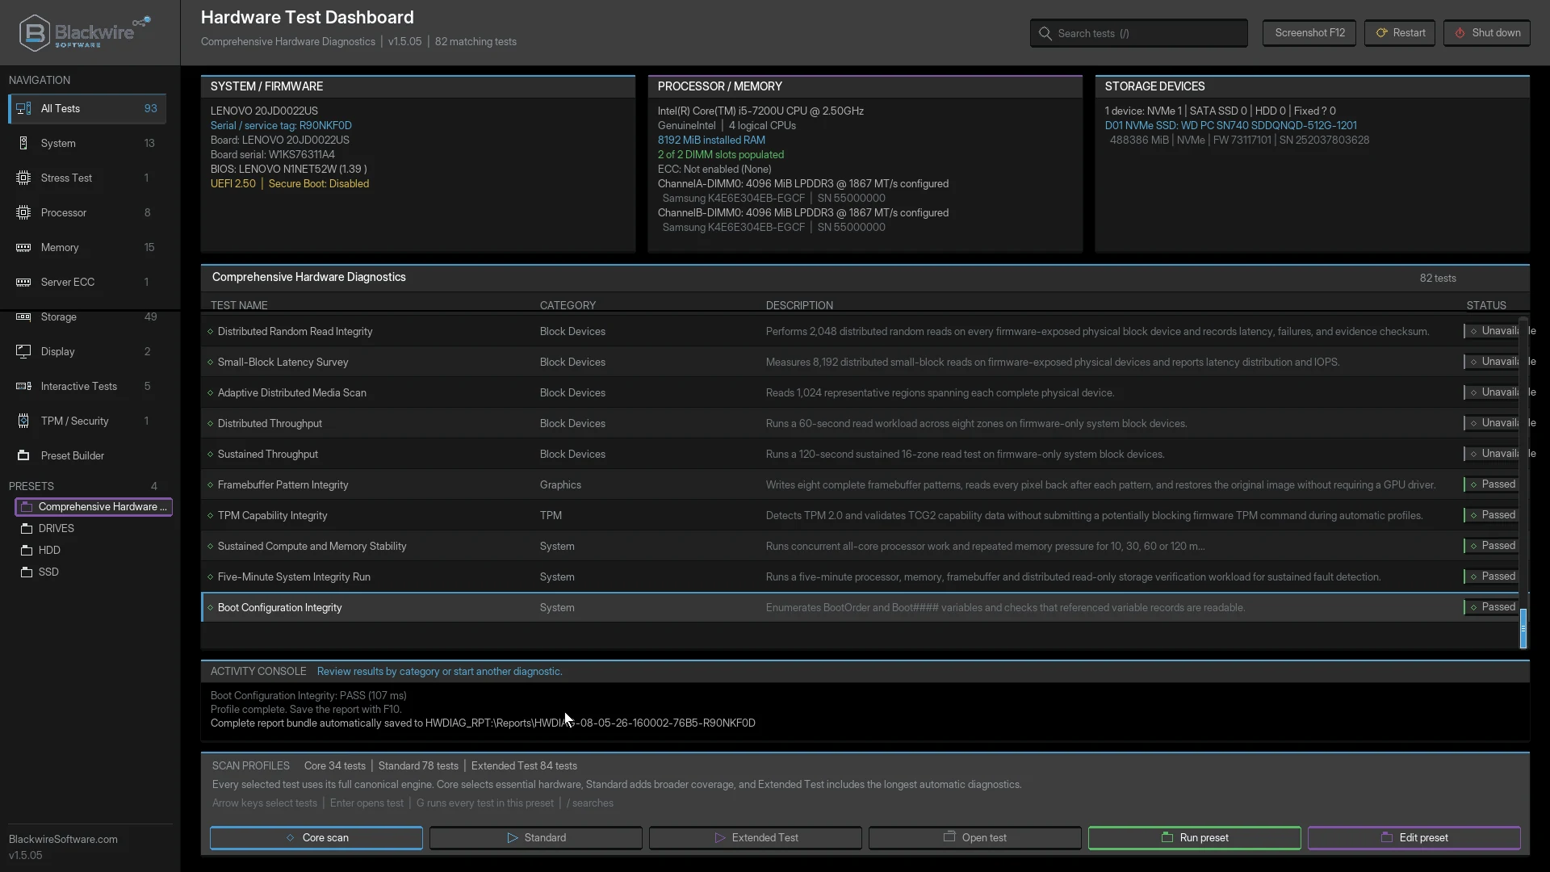The height and width of the screenshot is (872, 1550).
Task: Click the Open test folder icon
Action: click(x=949, y=837)
